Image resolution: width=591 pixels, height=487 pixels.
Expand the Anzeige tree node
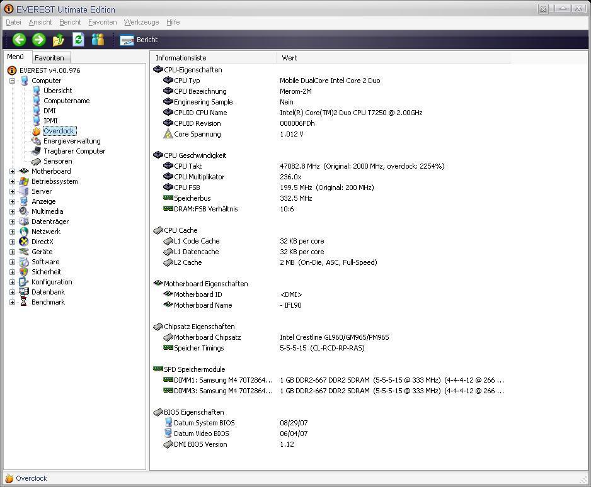(12, 202)
